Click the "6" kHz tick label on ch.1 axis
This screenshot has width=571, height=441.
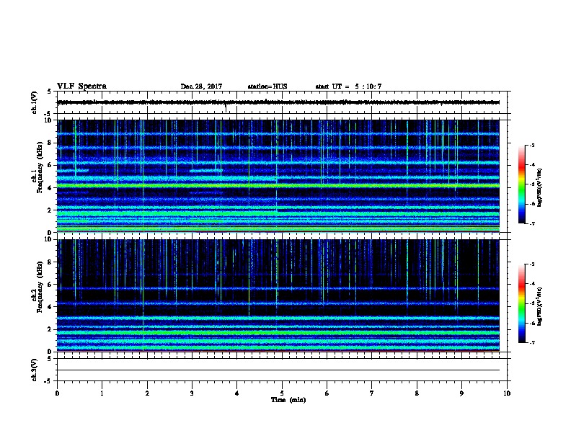coord(50,165)
